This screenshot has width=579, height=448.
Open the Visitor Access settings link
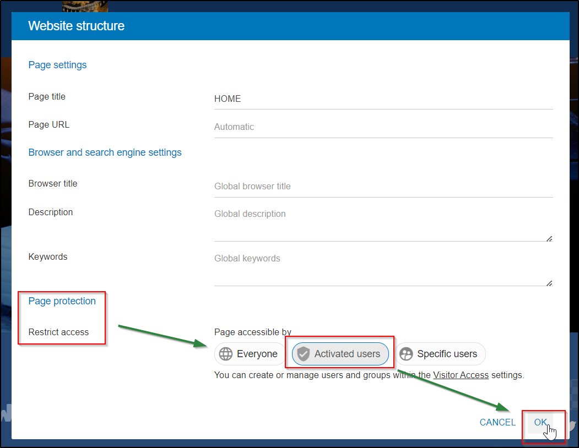click(x=461, y=375)
